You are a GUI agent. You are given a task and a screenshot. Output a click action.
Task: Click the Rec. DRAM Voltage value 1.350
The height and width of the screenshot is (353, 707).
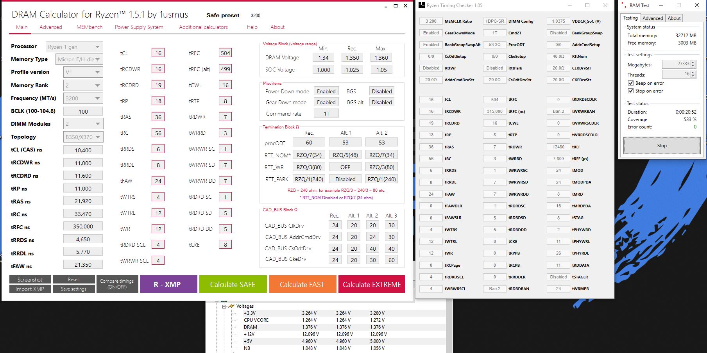point(352,57)
